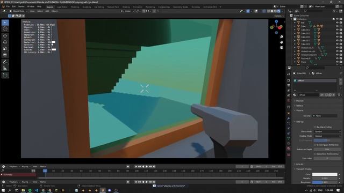This screenshot has height=193, width=344.
Task: Jump to end in upper timeline
Action: [154, 167]
